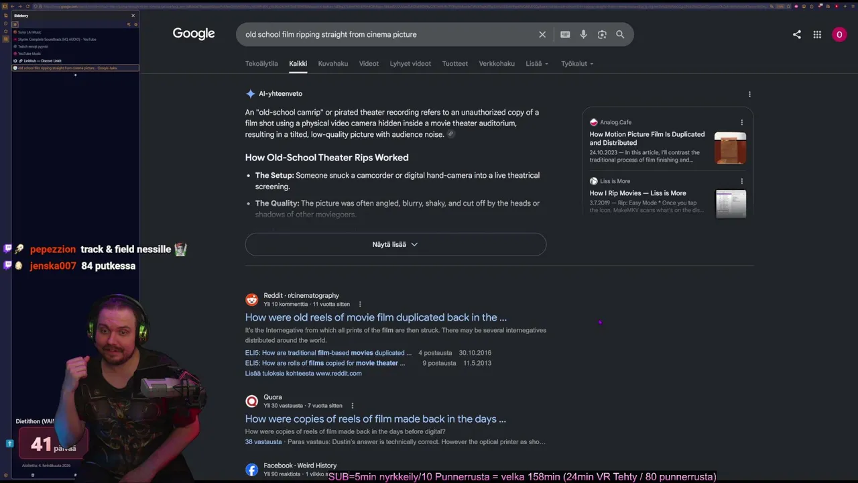Screen dimensions: 858x483
Task: Open the Google apps grid
Action: click(x=817, y=34)
